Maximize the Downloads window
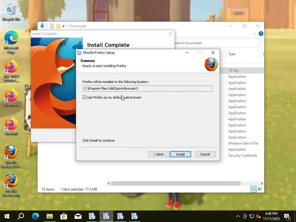296x222 pixels. click(x=244, y=26)
